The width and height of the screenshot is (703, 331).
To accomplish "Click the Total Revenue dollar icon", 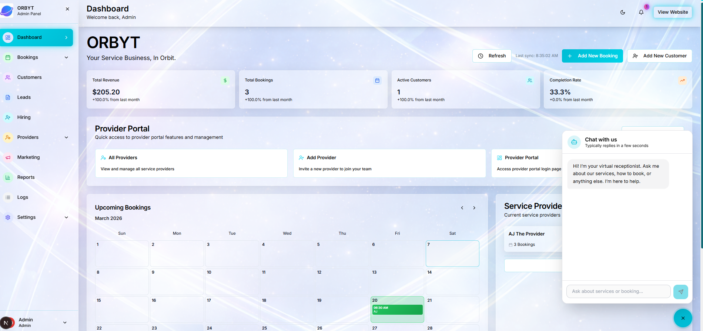I will [225, 80].
